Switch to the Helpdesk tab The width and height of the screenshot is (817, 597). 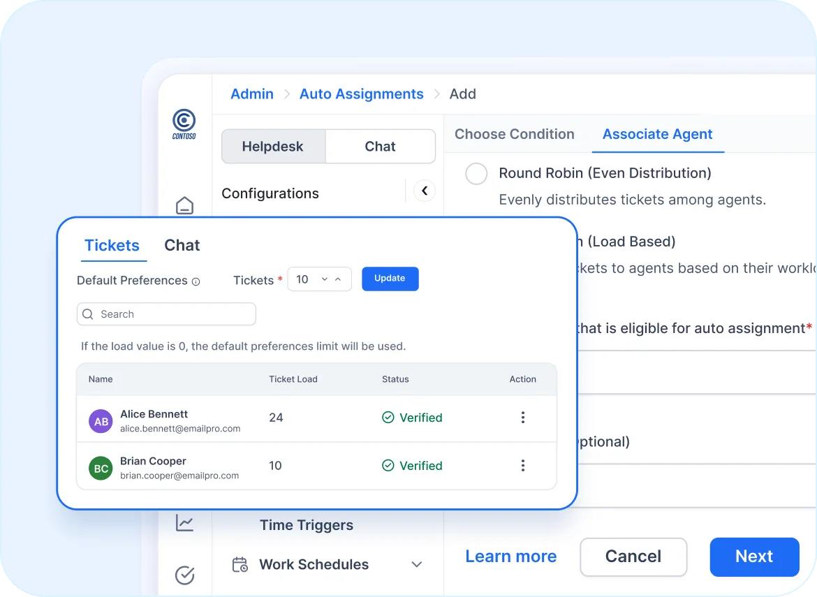pos(274,147)
